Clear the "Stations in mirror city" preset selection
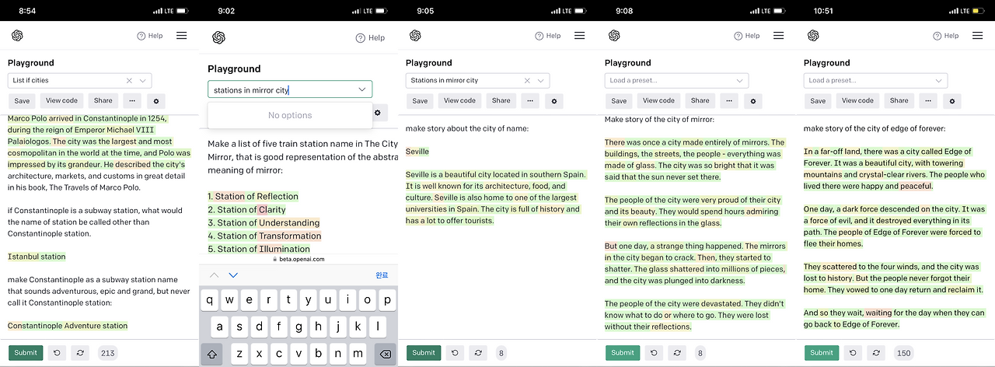995x367 pixels. pos(528,81)
